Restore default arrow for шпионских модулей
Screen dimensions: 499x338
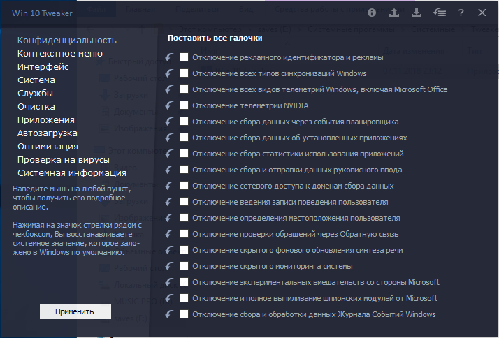[169, 298]
